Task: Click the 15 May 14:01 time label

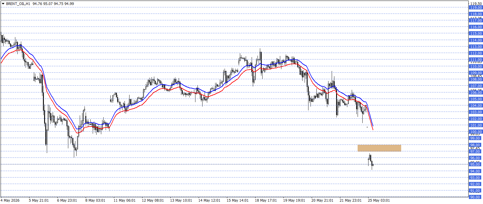Action: pyautogui.click(x=238, y=200)
